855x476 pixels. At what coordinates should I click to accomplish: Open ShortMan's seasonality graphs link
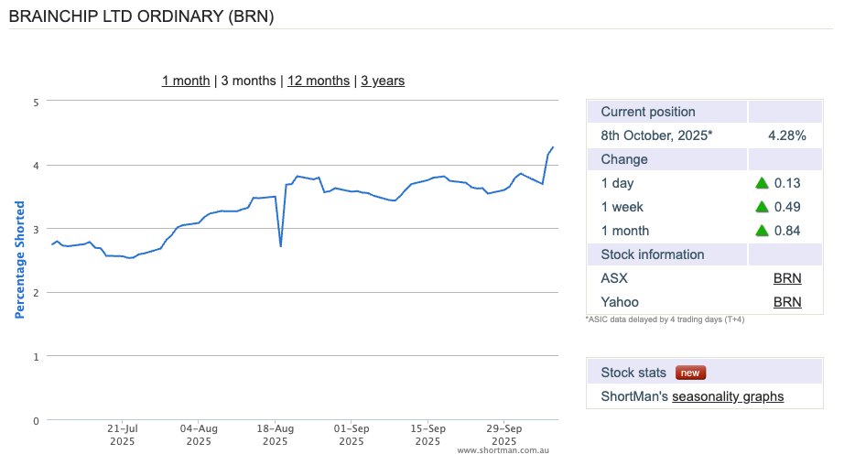pos(728,396)
